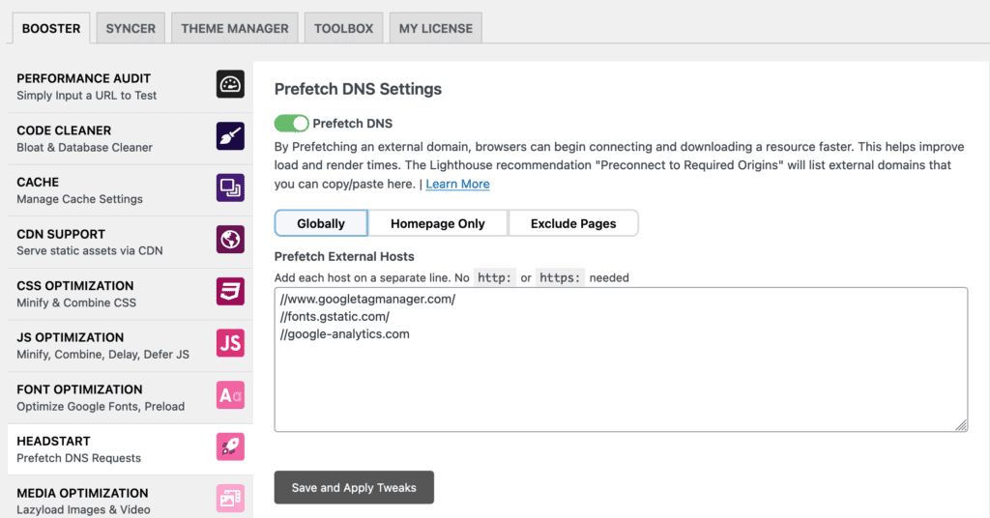Select Headstart section title

point(54,441)
